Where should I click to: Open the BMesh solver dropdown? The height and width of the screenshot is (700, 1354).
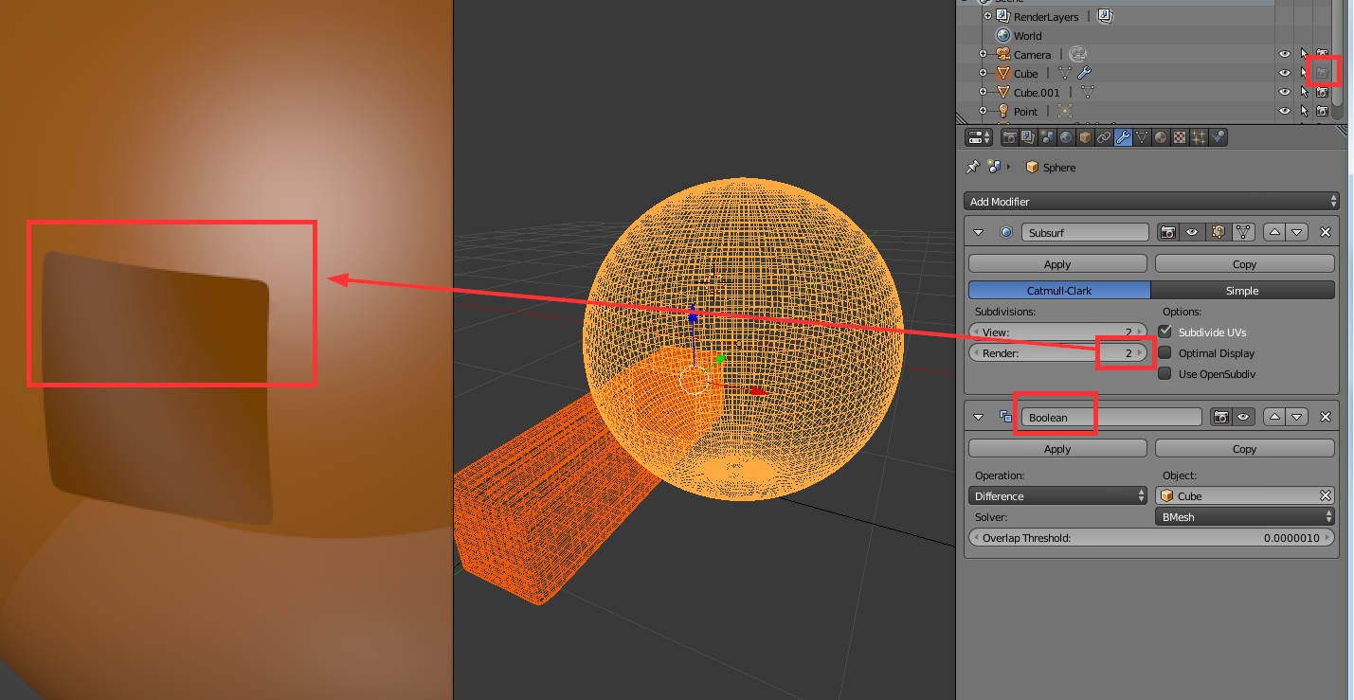[1245, 518]
